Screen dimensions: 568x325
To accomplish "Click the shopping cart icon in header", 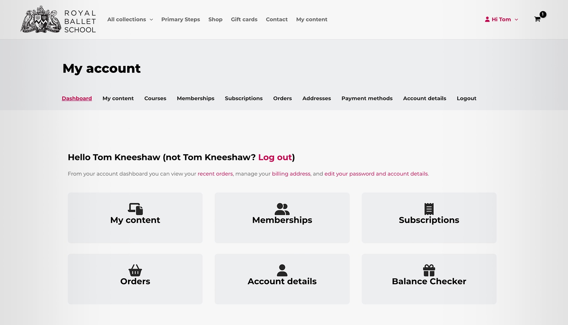I will coord(537,19).
